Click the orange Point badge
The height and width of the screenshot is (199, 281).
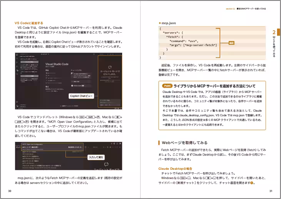pos(167,86)
